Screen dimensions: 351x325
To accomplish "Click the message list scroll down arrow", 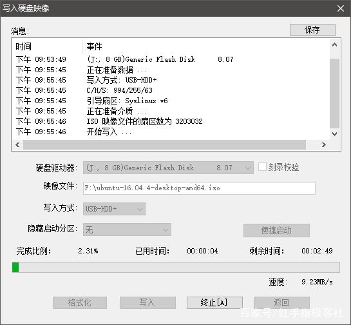I will coord(335,134).
